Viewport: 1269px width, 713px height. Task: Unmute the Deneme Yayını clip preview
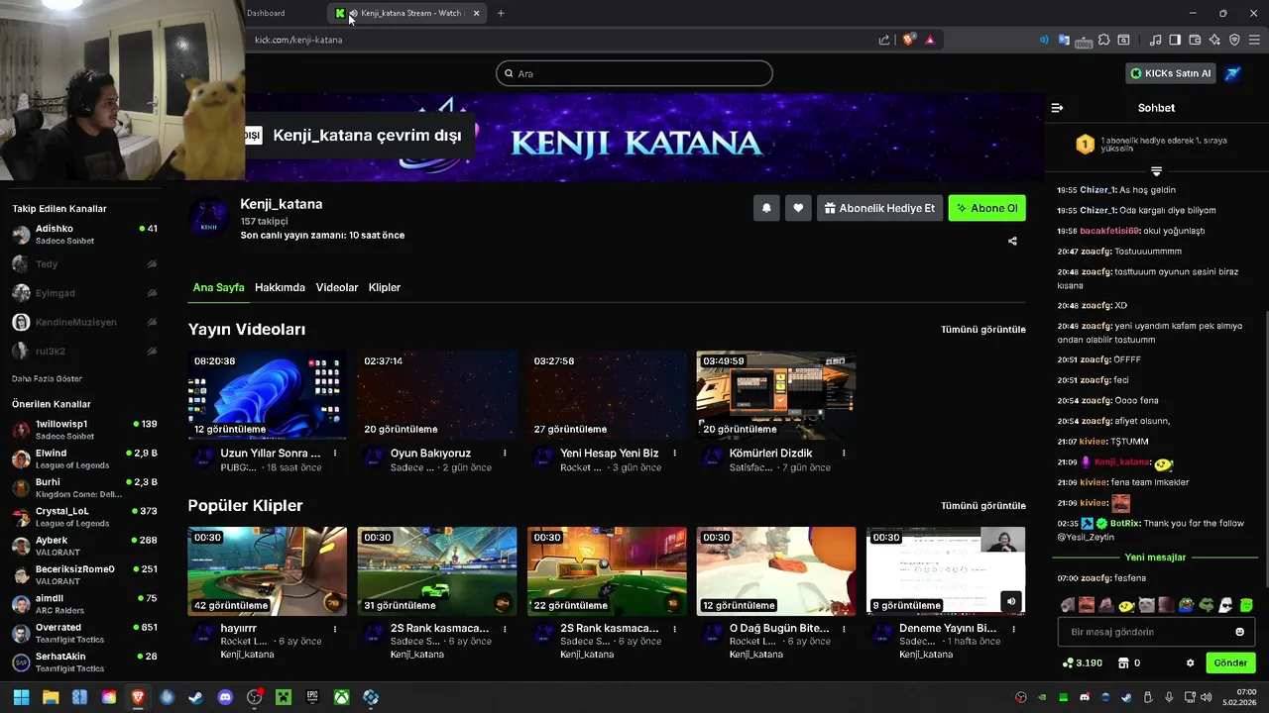1010,600
